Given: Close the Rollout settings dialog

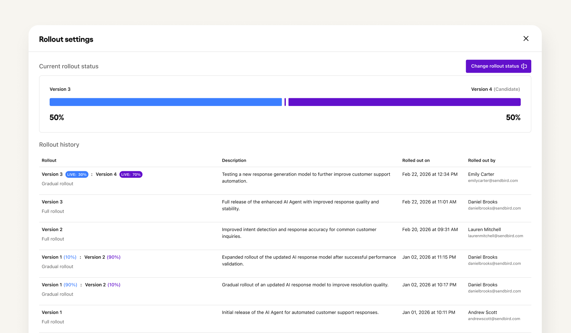Looking at the screenshot, I should pos(526,39).
